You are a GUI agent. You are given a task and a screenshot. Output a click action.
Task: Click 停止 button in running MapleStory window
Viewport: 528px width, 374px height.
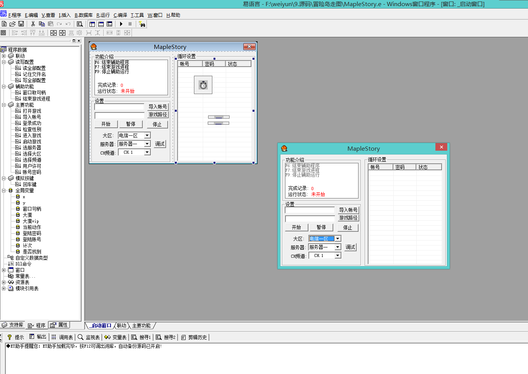click(348, 228)
